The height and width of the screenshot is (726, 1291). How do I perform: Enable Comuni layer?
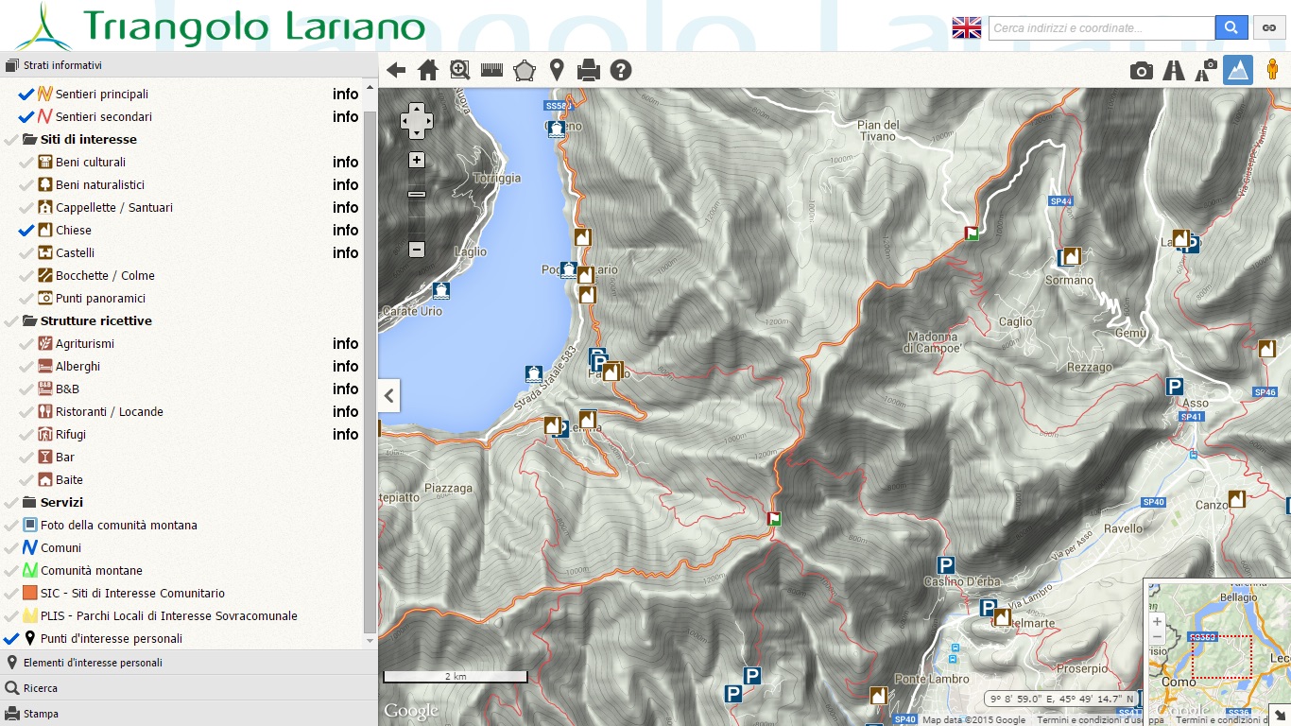[11, 547]
